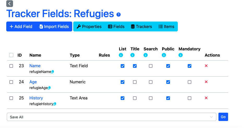Image resolution: width=244 pixels, height=128 pixels.
Task: Delete the History field red X
Action: coord(206,98)
